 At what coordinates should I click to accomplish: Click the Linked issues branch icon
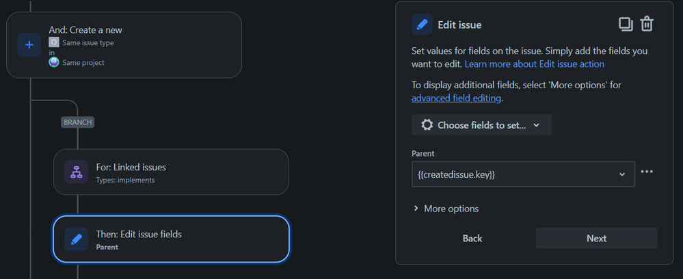click(x=76, y=172)
